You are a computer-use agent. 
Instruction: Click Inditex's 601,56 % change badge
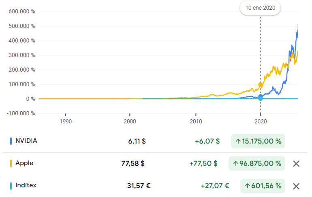point(263,186)
